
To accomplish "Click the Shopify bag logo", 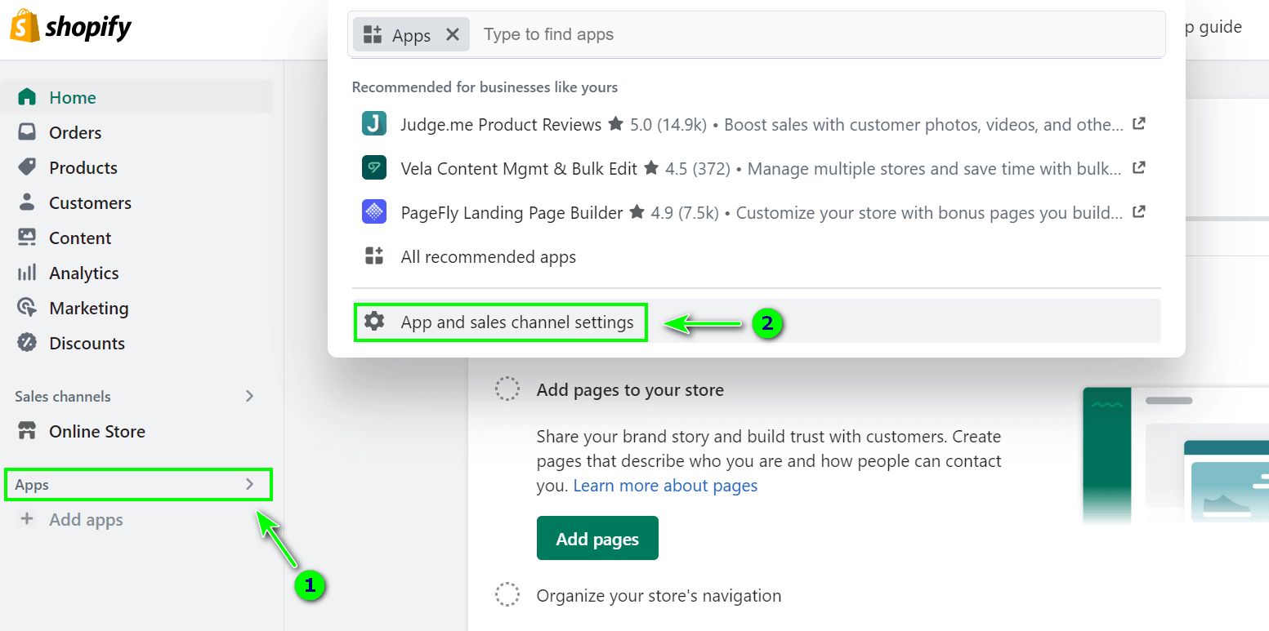I will pos(25,26).
